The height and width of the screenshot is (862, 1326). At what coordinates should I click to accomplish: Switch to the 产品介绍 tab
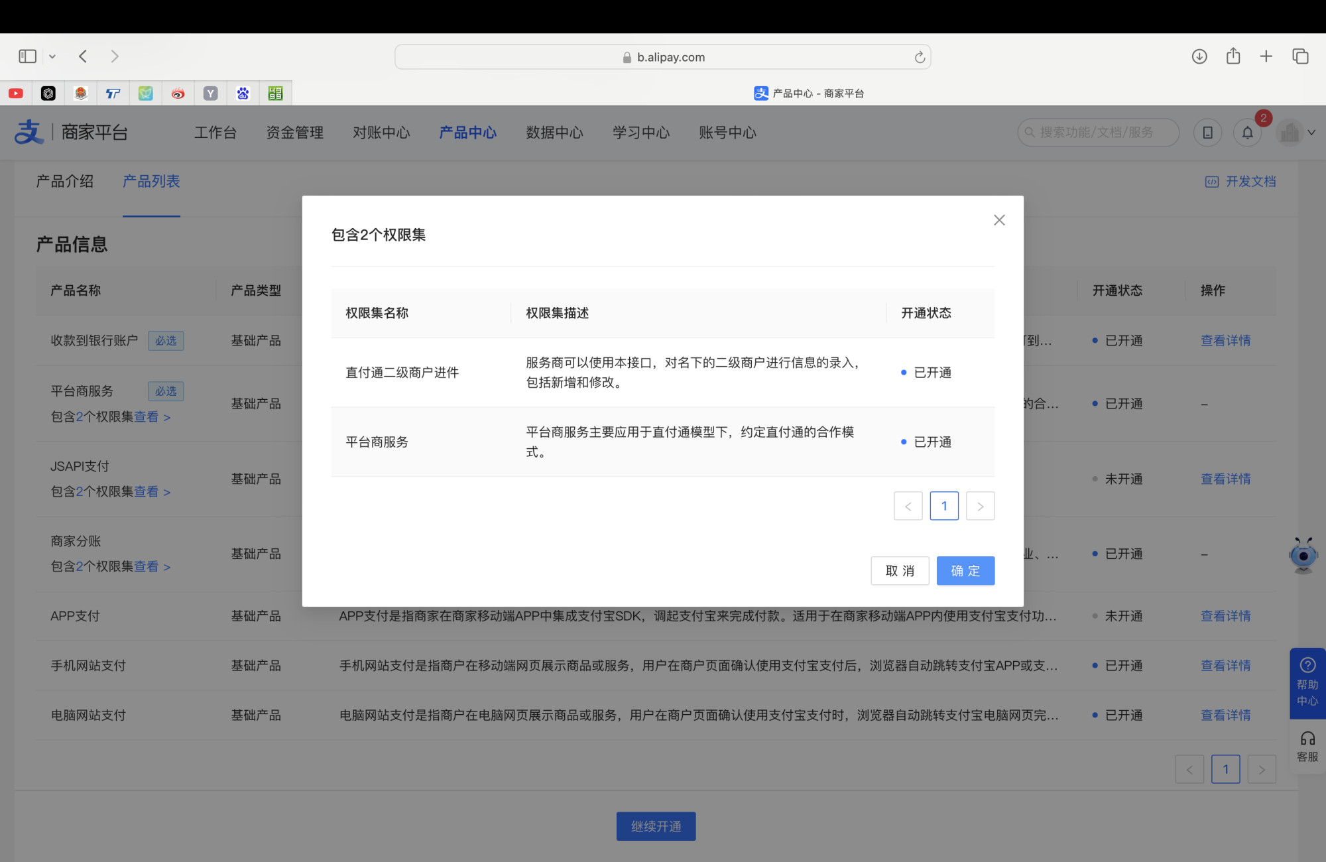point(65,182)
